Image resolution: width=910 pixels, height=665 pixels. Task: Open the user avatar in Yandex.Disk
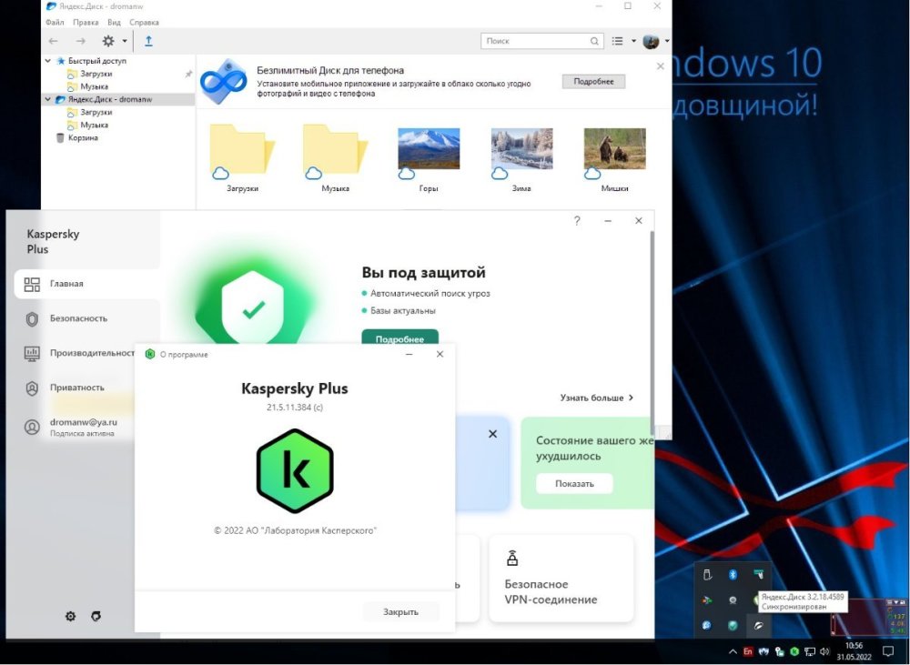[x=652, y=41]
